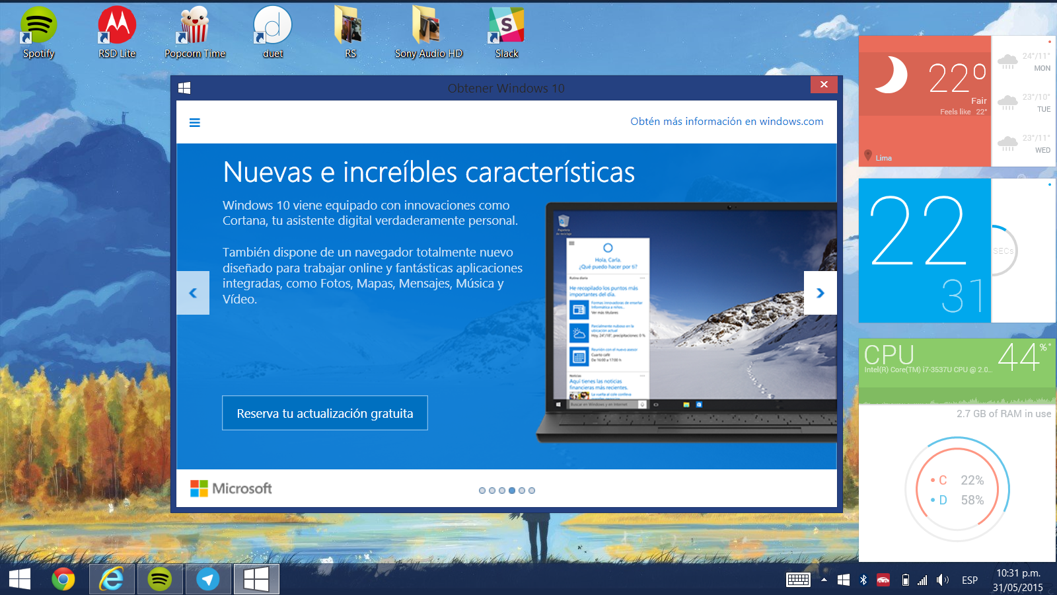The width and height of the screenshot is (1057, 595).
Task: Launch Slack from the desktop
Action: 507,33
